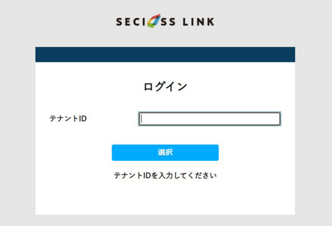Focus the テナントID input field

click(x=209, y=119)
